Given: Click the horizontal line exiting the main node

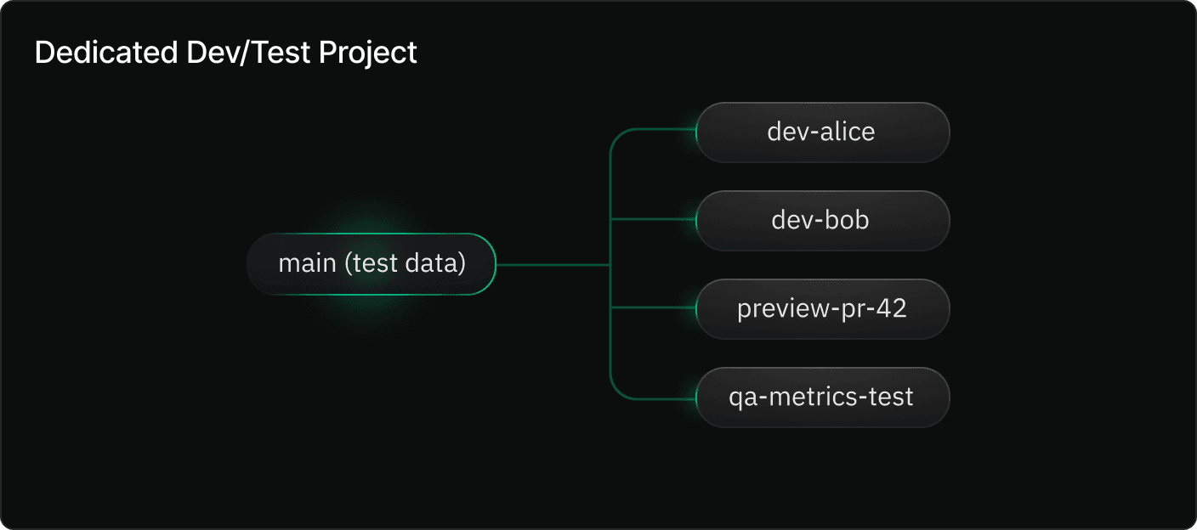Looking at the screenshot, I should (x=553, y=265).
